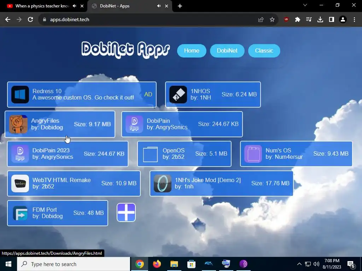Close the DobiNet - Apps tab
The image size is (362, 271).
click(167, 6)
